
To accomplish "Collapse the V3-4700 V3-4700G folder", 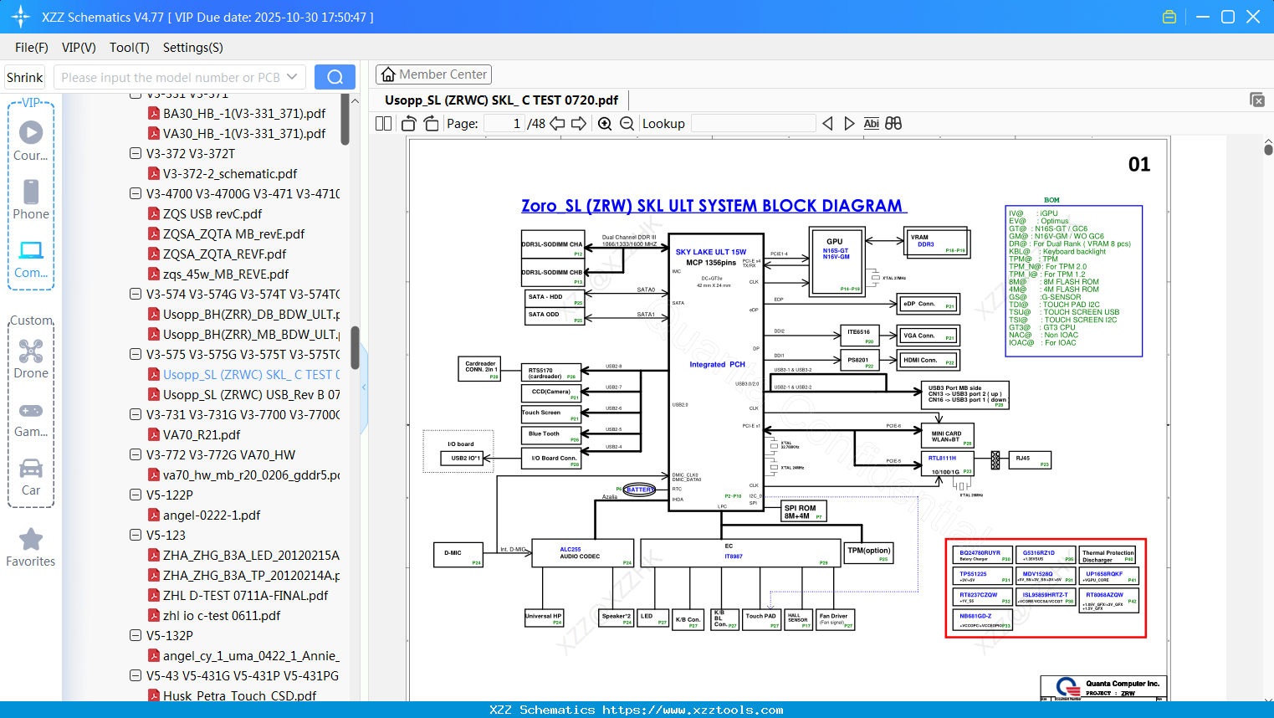I will pyautogui.click(x=136, y=194).
